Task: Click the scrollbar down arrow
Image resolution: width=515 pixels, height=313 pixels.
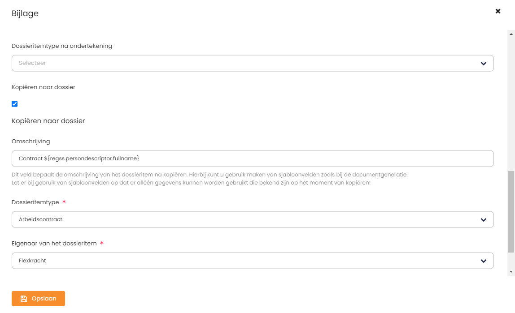Action: pyautogui.click(x=511, y=272)
